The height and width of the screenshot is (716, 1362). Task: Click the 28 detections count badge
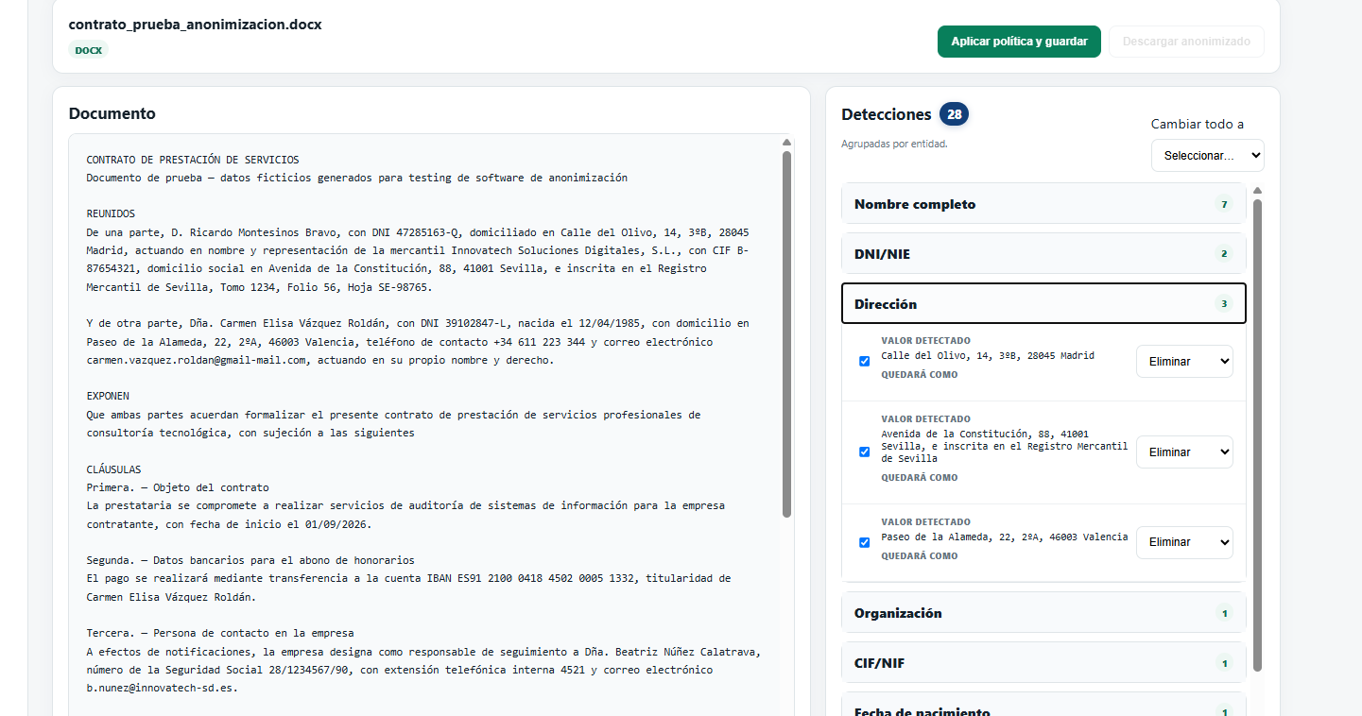point(955,114)
